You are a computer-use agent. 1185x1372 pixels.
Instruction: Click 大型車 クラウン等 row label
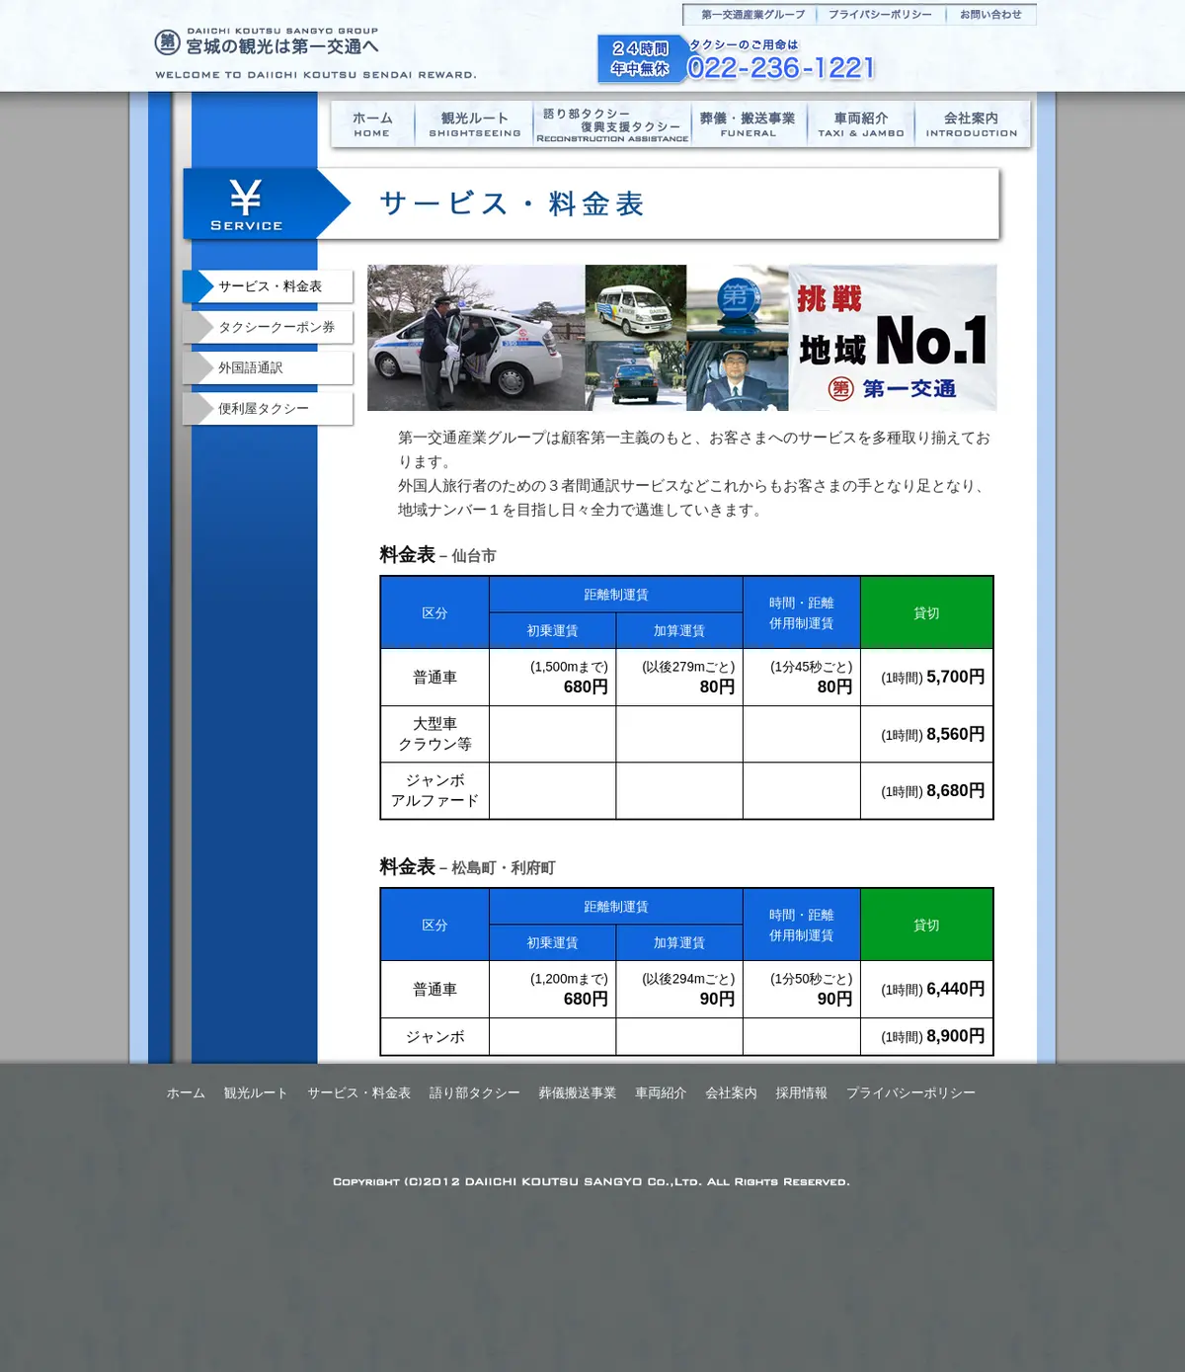pos(434,734)
